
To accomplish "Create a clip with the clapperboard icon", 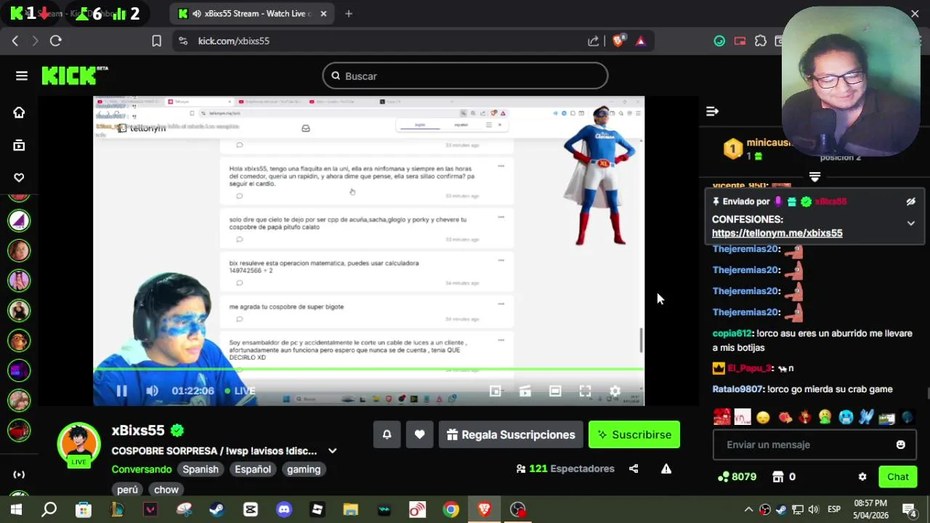I will (x=525, y=391).
